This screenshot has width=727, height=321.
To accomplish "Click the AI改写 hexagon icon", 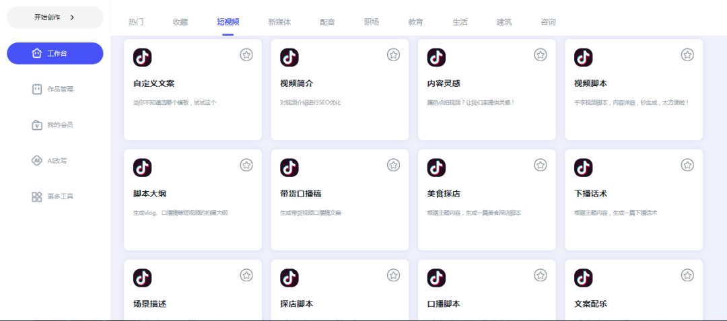I will coord(37,161).
